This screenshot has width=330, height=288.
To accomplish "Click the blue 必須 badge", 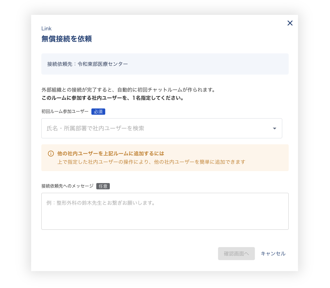I will tap(98, 112).
